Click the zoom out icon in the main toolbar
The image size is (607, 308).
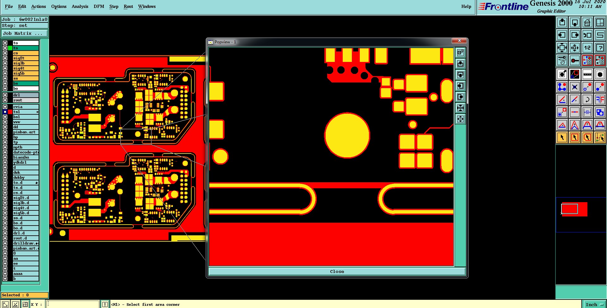pos(575,48)
